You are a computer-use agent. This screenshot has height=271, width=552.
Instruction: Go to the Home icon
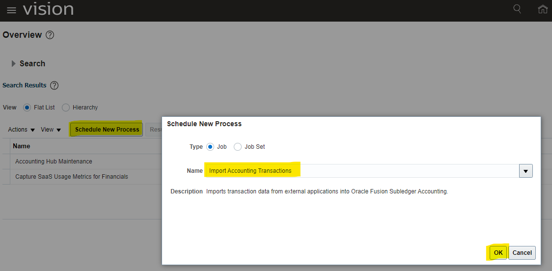543,9
